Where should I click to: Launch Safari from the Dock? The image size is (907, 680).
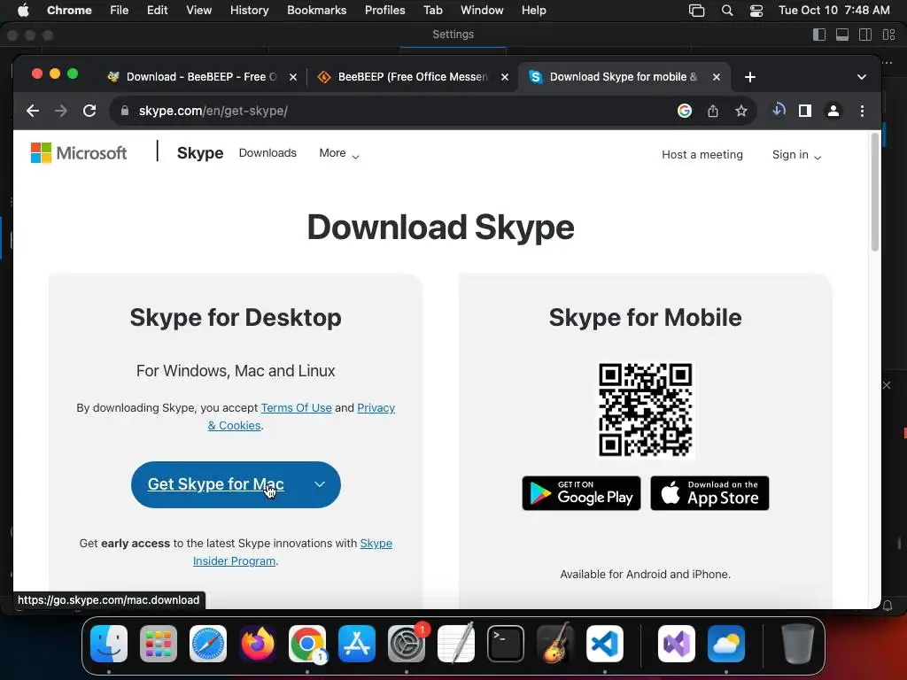click(x=208, y=644)
